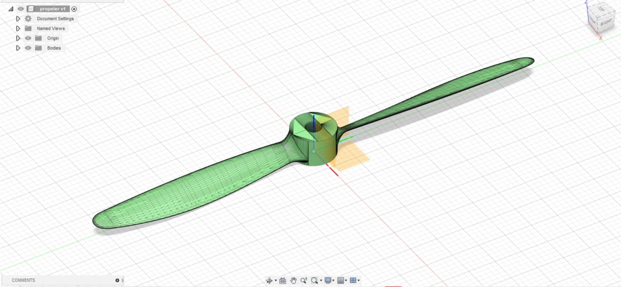Select the Orbit navigation tool
Image resolution: width=621 pixels, height=287 pixels.
tap(269, 280)
